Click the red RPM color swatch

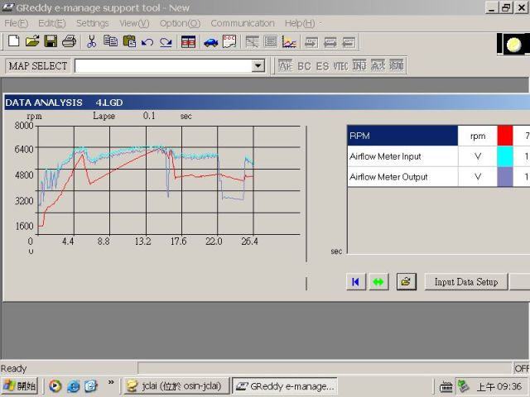pos(505,136)
